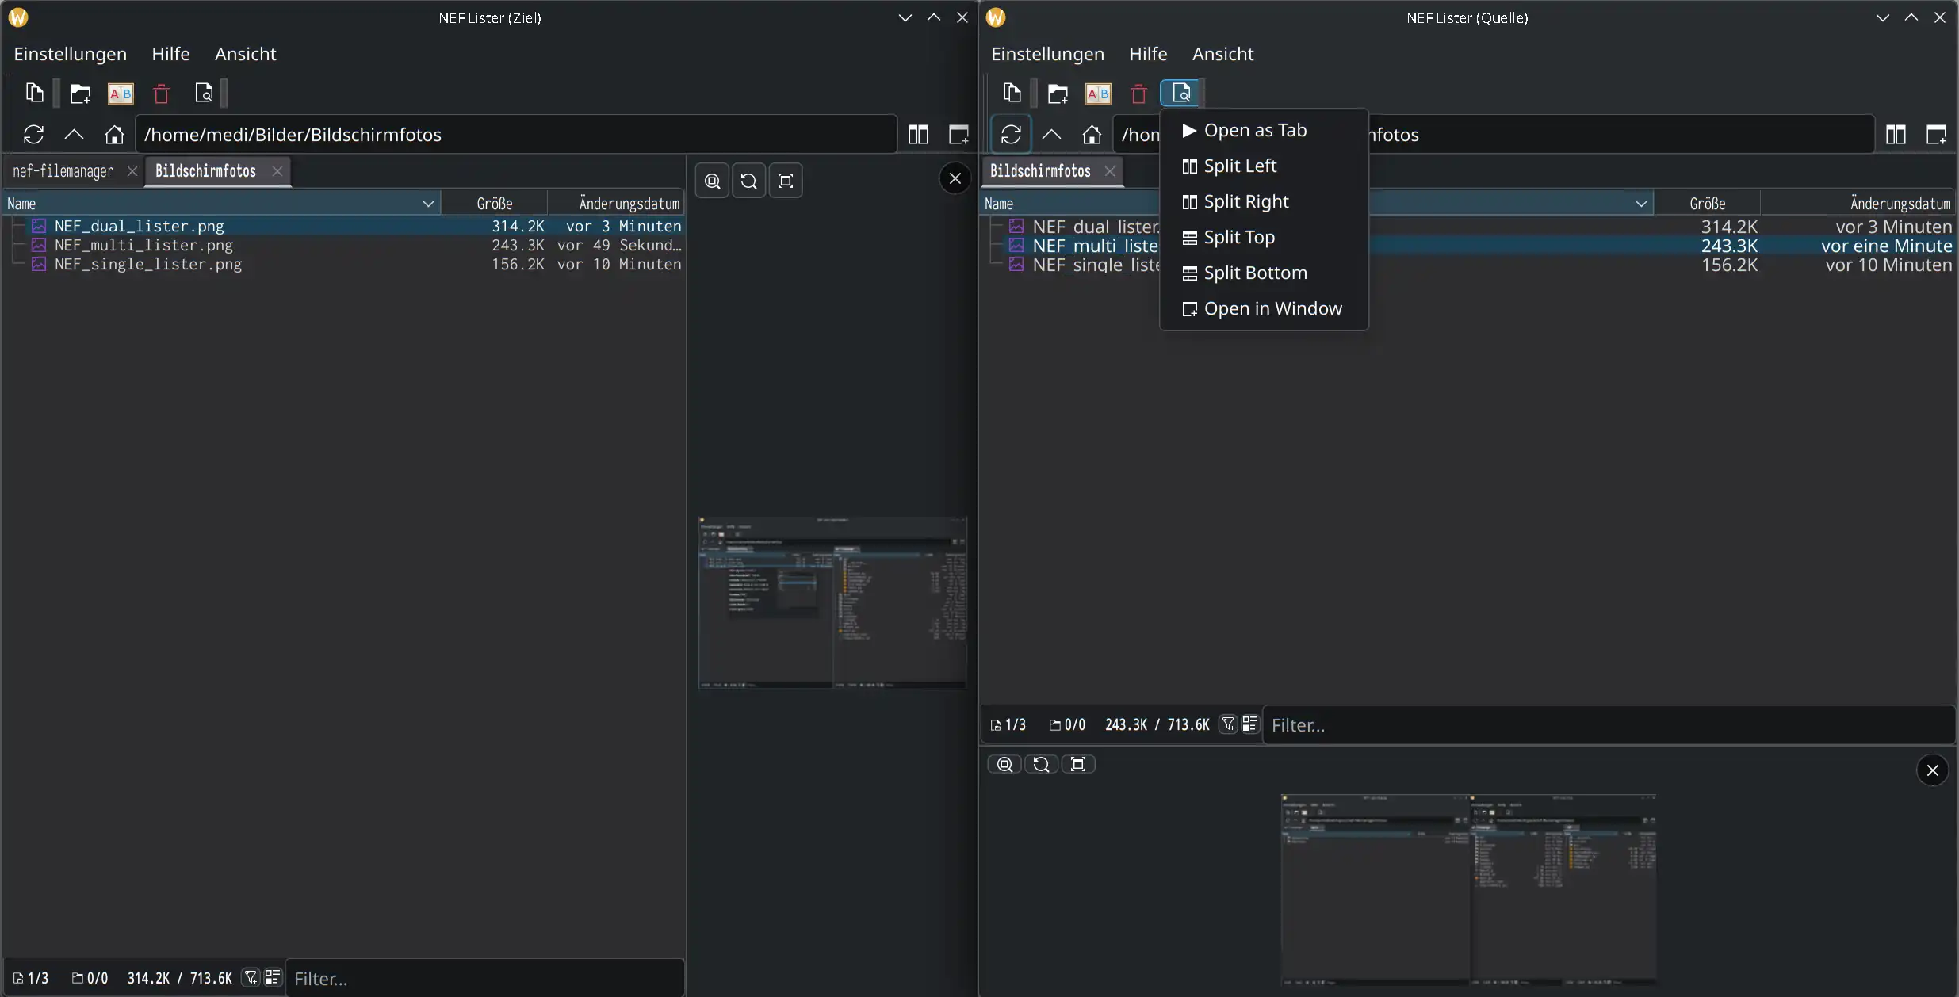Fit image to view in left preview pane

coord(786,181)
